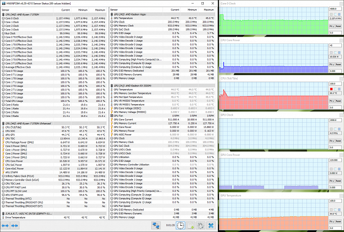Select the CPU PPT FAST Limit row
Viewport: 344px width, 232px height.
(54, 187)
